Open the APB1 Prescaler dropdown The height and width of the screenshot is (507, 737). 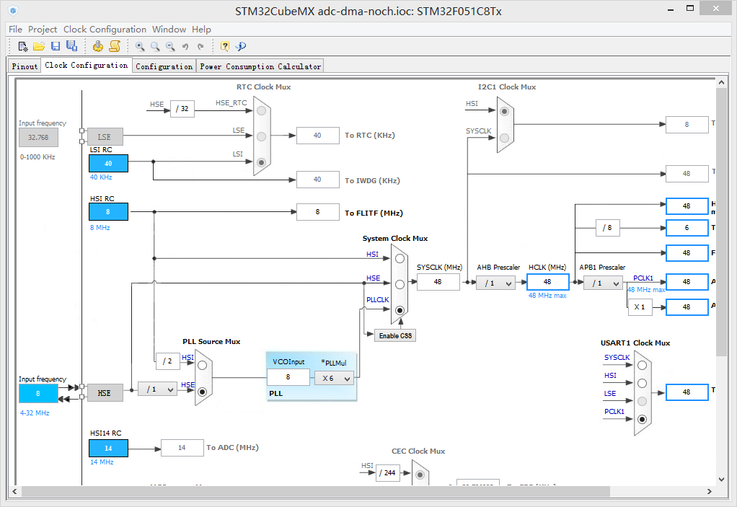[603, 283]
